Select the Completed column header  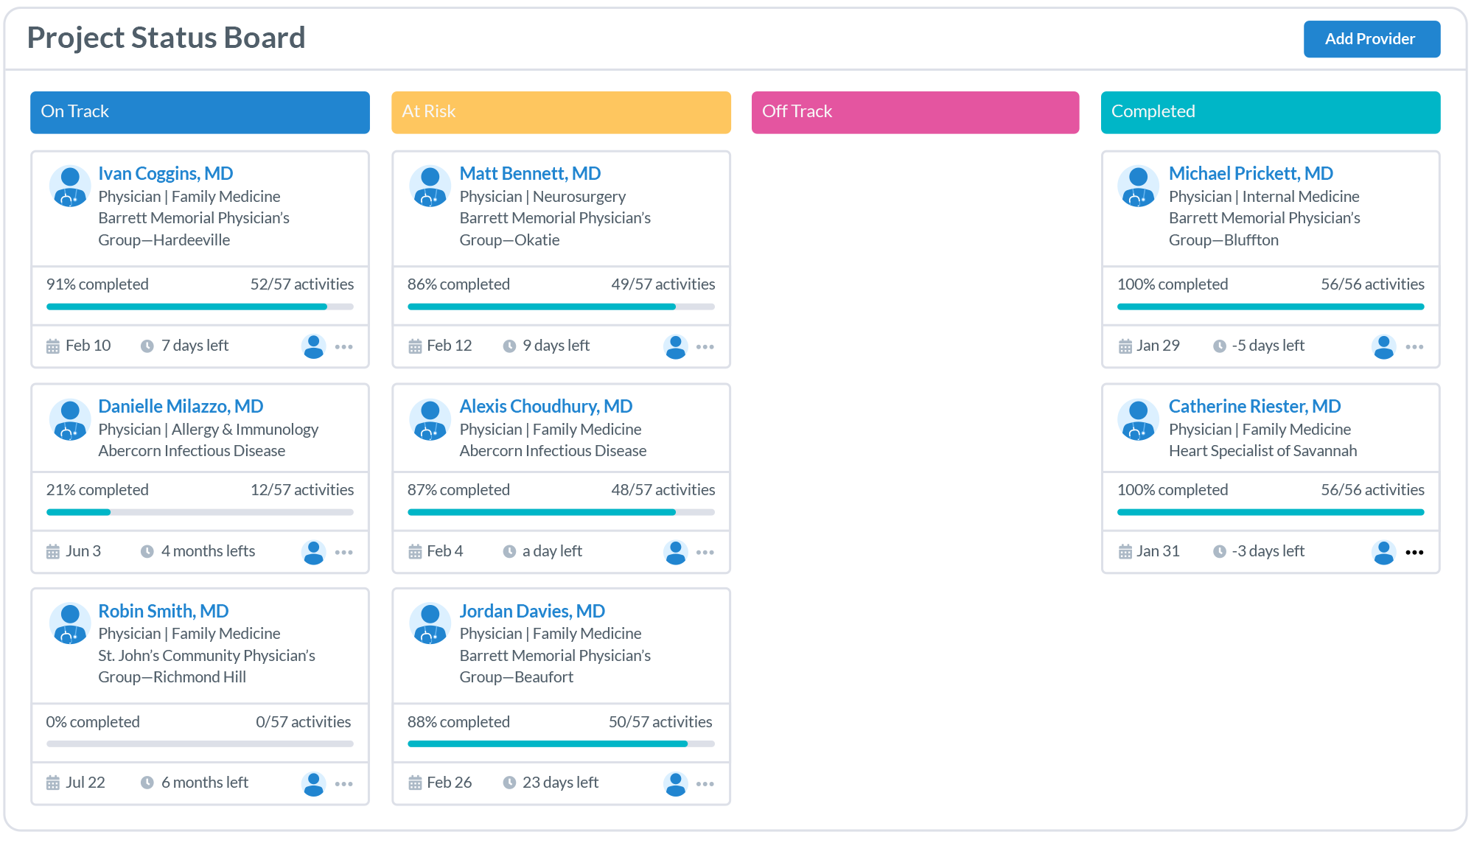[1269, 112]
